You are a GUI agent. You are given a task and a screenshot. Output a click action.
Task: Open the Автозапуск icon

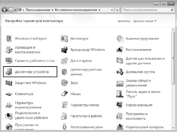click(64, 39)
